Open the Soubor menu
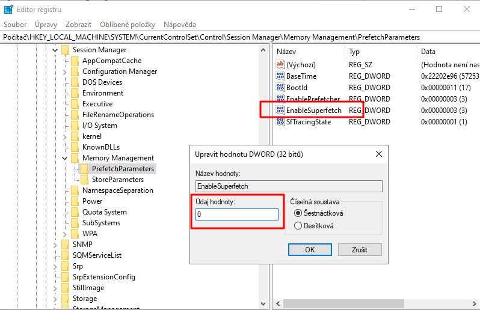Image resolution: width=480 pixels, height=310 pixels. point(15,25)
